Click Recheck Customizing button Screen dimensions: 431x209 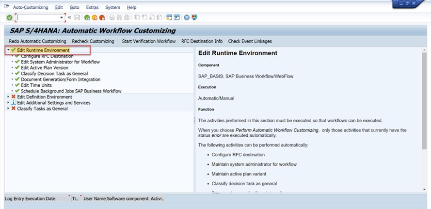(x=93, y=41)
